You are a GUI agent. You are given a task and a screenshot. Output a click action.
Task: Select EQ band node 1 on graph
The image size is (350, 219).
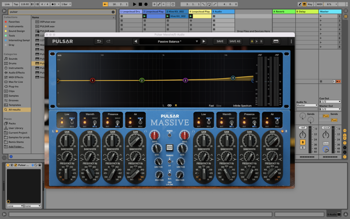tap(92, 80)
